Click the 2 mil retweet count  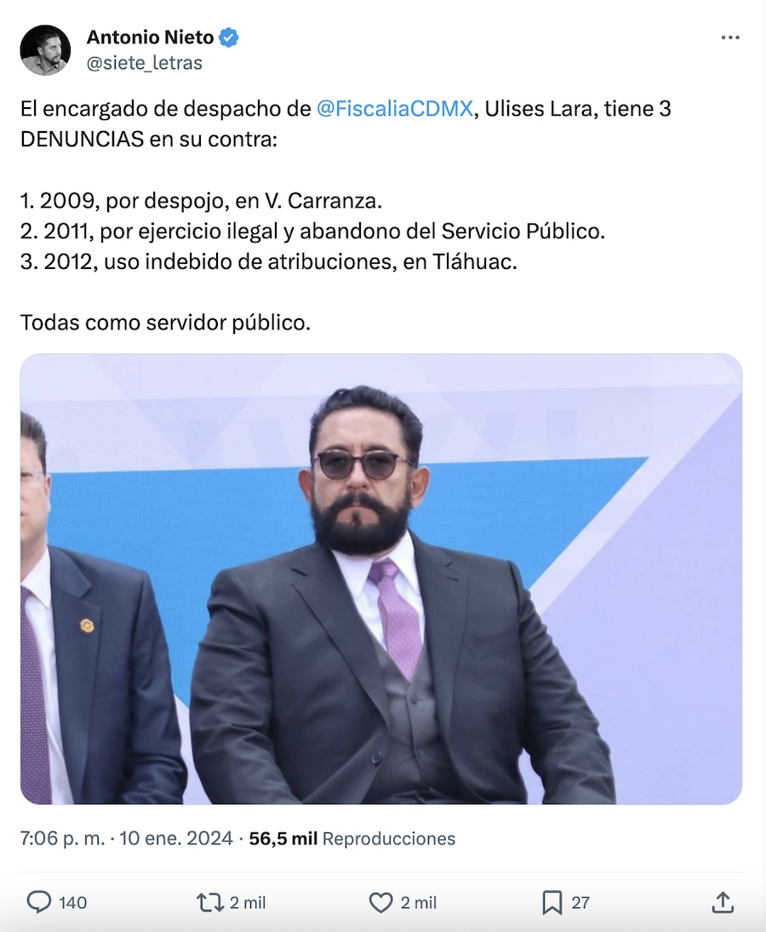click(x=248, y=902)
